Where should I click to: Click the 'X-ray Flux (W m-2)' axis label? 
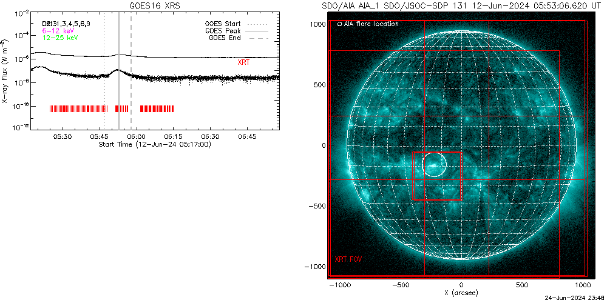pyautogui.click(x=5, y=72)
